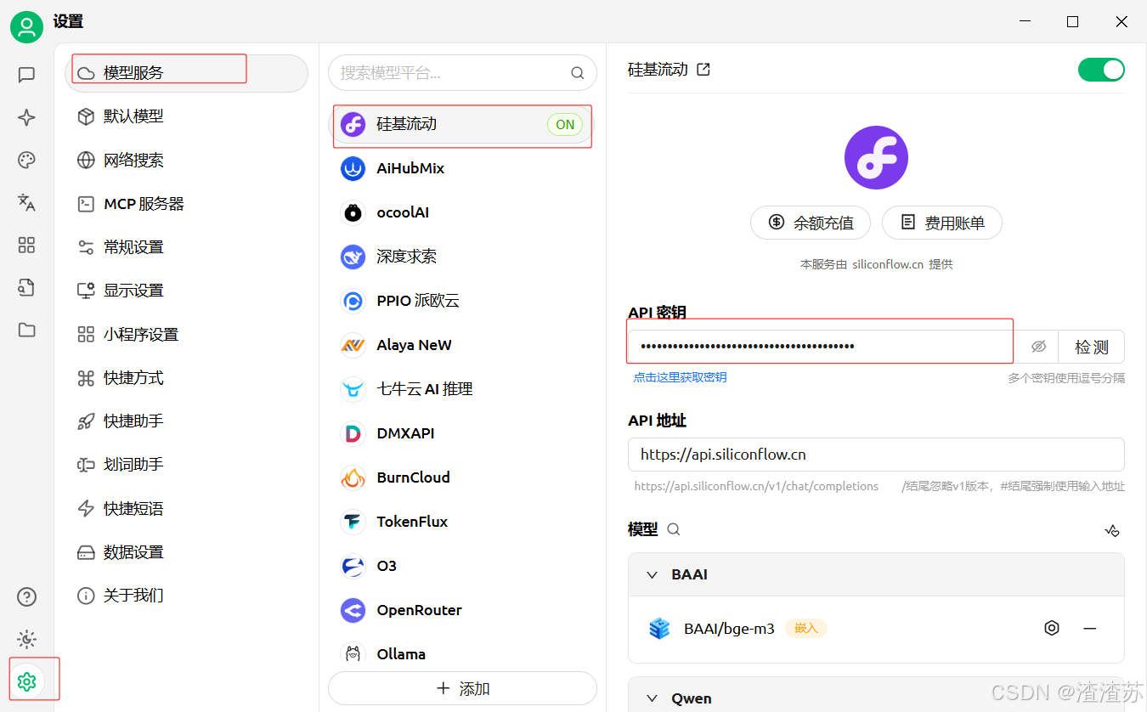Search models using the magnifier beside 模型
1147x712 pixels.
(674, 529)
